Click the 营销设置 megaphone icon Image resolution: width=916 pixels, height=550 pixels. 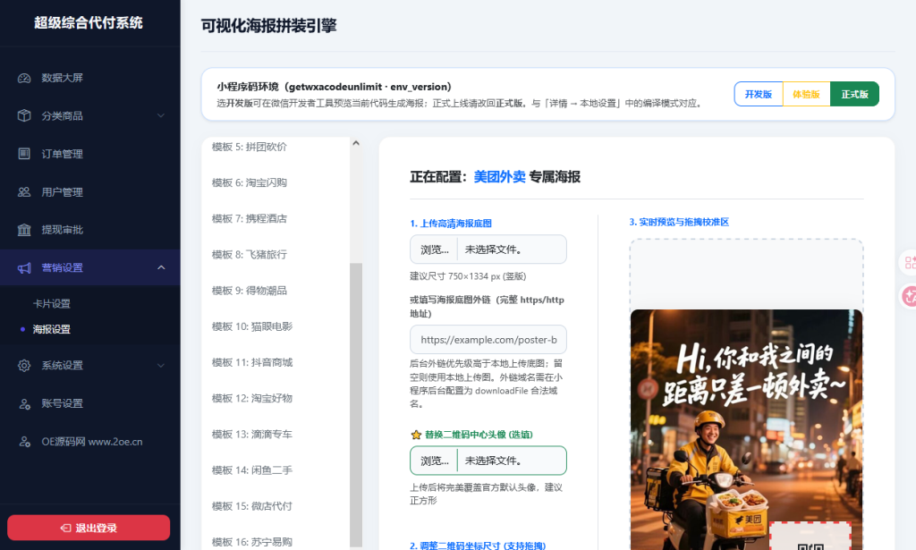(24, 268)
